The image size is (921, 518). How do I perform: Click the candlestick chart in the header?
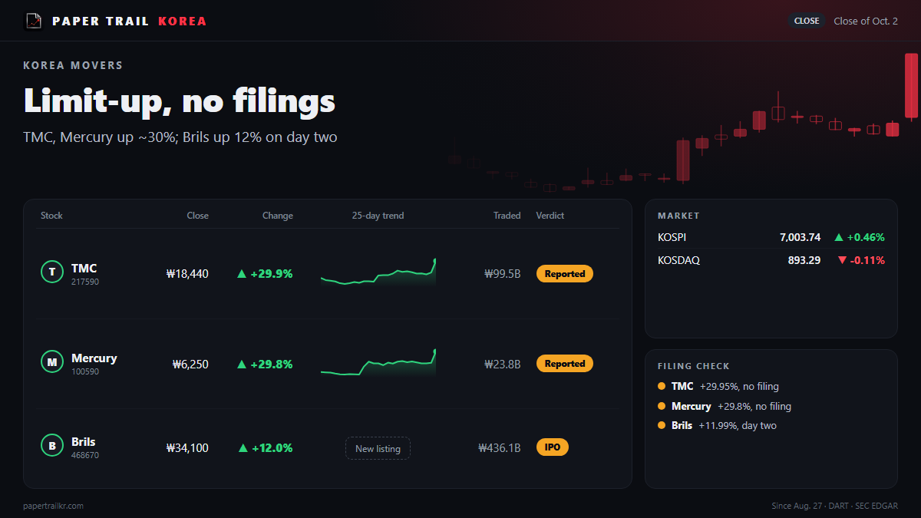pos(683,121)
